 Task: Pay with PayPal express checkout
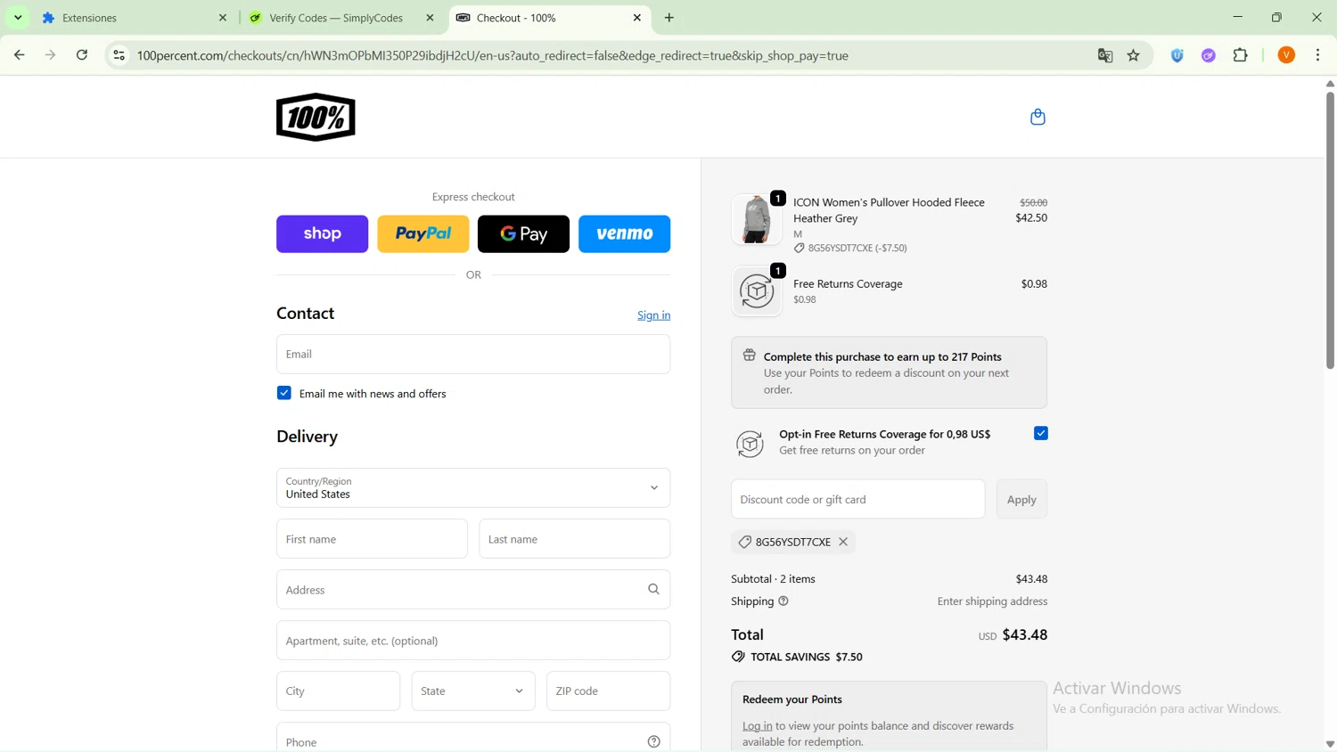tap(423, 233)
